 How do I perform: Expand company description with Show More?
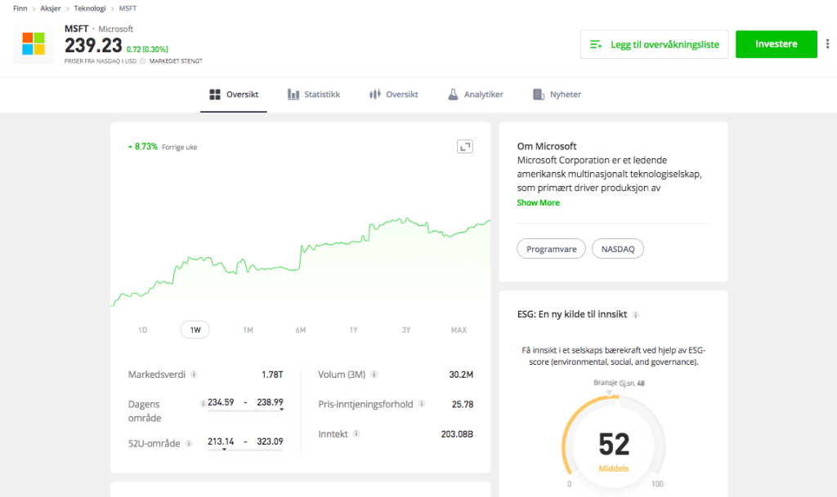[x=538, y=202]
